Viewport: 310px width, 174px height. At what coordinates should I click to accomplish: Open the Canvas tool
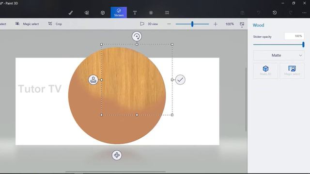click(167, 13)
